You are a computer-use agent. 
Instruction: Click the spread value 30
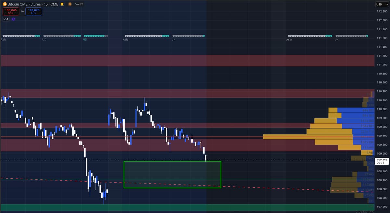[22, 12]
